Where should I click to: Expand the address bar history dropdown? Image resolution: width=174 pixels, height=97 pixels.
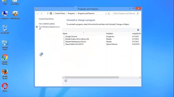click(x=106, y=13)
